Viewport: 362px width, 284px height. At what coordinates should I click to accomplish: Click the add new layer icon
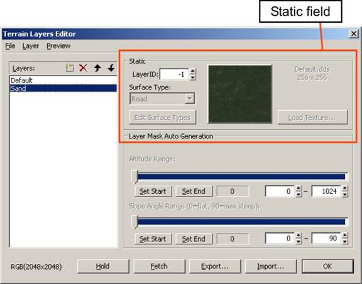click(x=70, y=68)
